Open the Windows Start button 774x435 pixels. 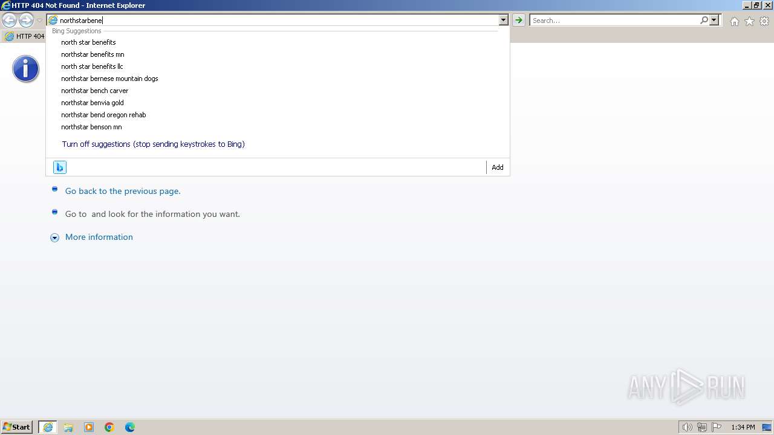click(x=17, y=427)
